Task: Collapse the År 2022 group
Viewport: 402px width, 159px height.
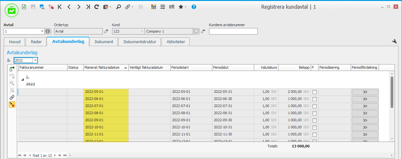Action: pos(23,78)
